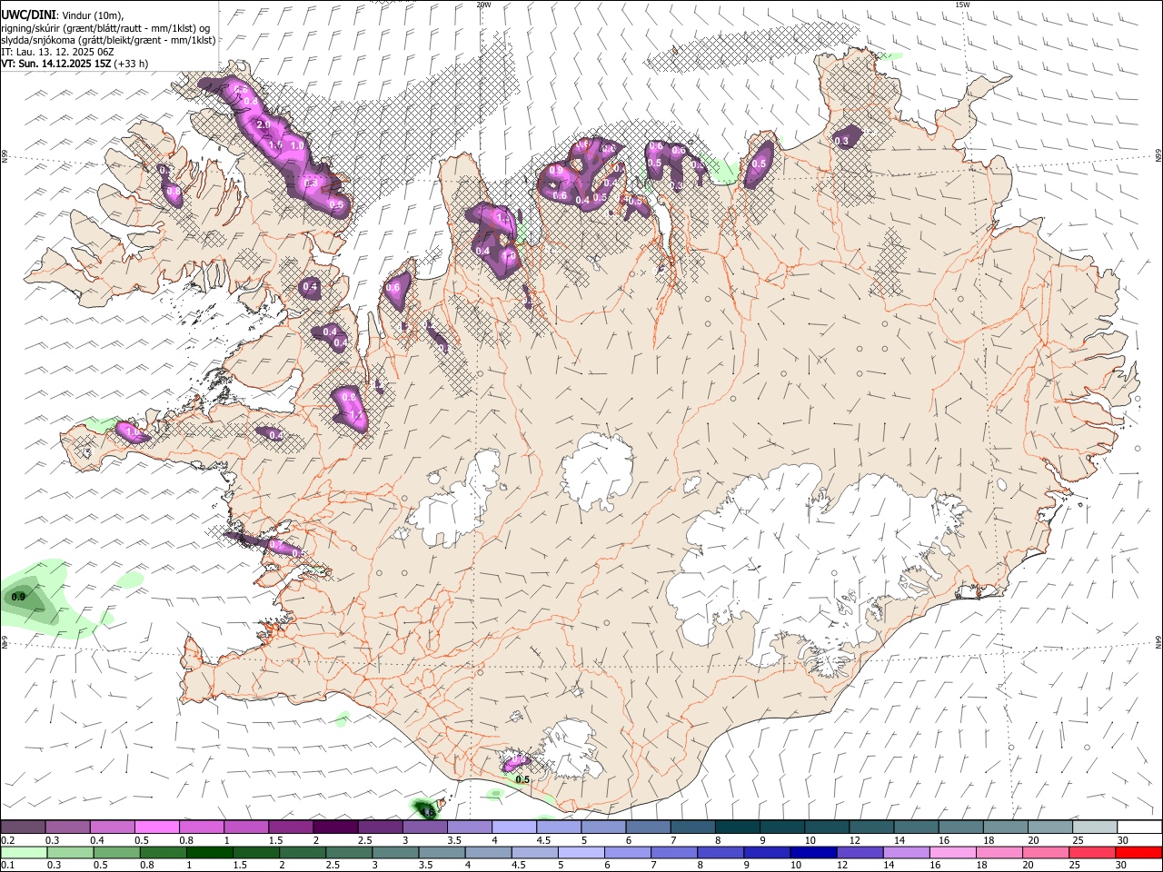Select the 15W longitude label

(x=962, y=5)
